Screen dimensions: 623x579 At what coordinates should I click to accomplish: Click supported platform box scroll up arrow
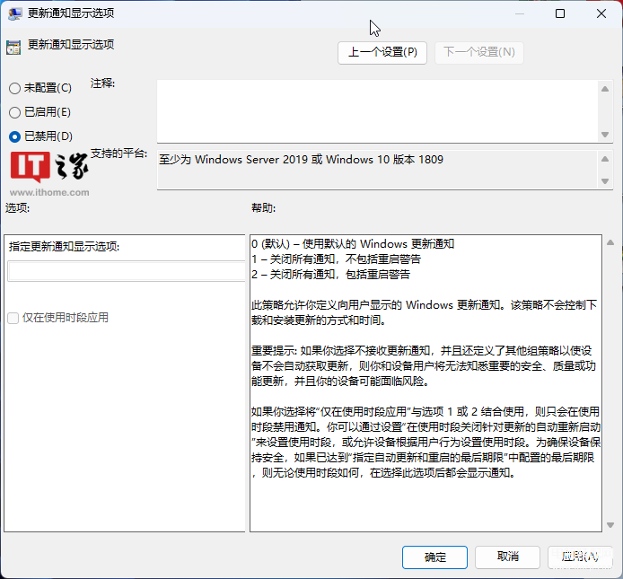click(x=605, y=159)
